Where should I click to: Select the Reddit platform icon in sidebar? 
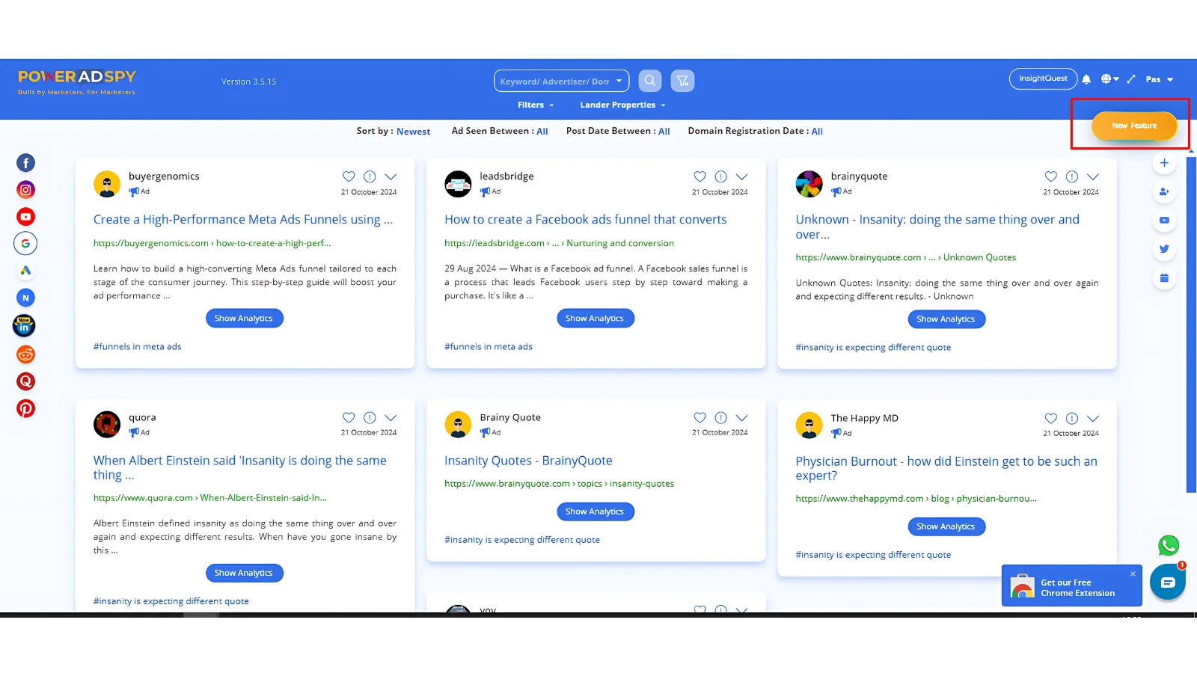point(25,354)
